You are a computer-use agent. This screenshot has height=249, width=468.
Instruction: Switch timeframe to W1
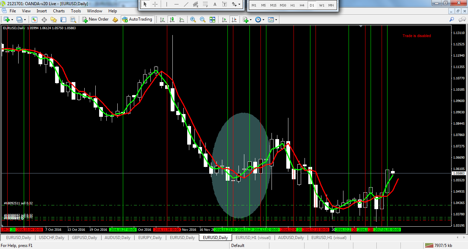tap(321, 5)
